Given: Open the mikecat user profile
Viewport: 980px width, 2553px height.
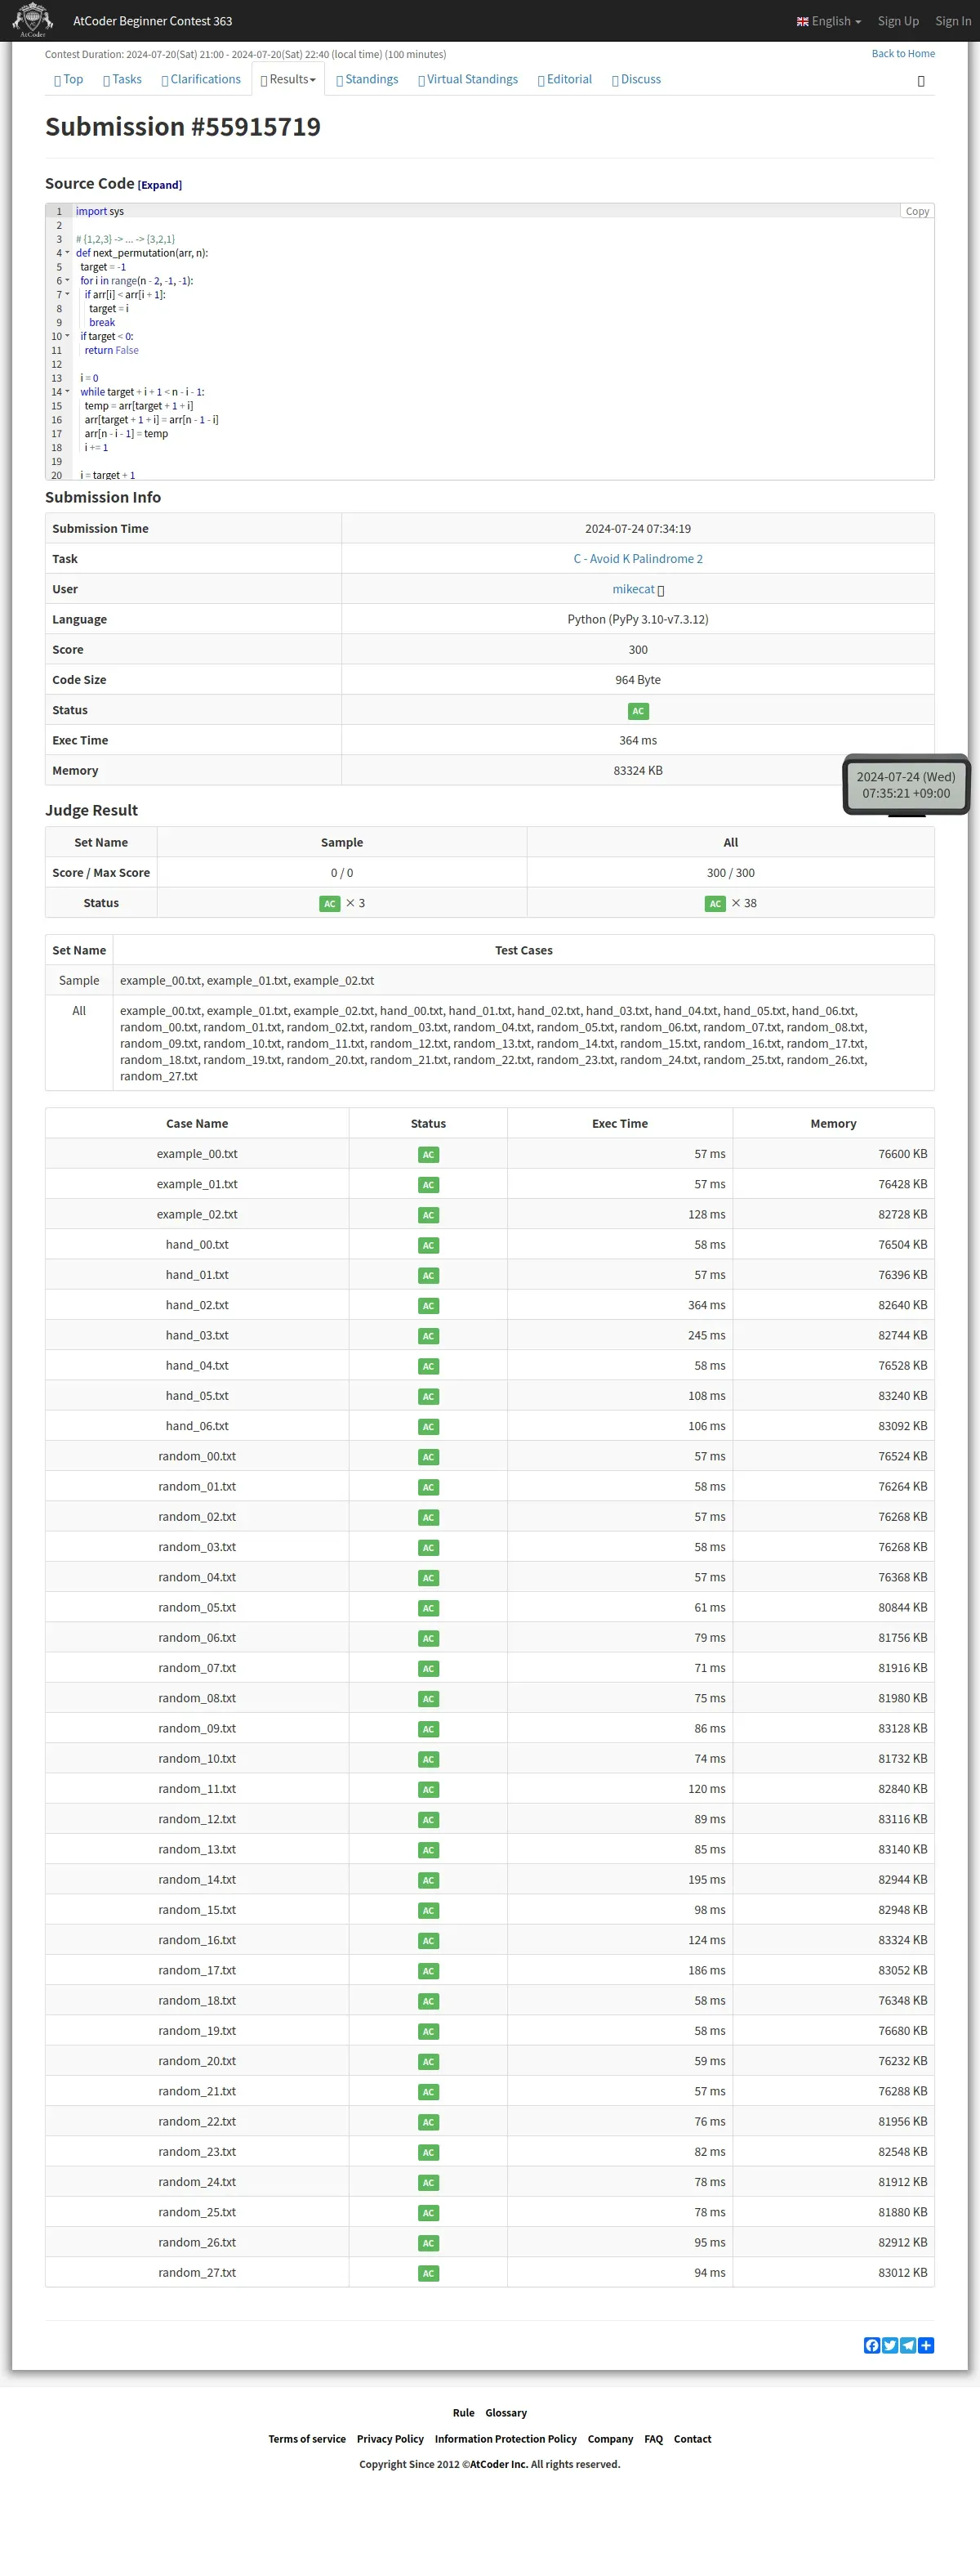Looking at the screenshot, I should pyautogui.click(x=633, y=588).
